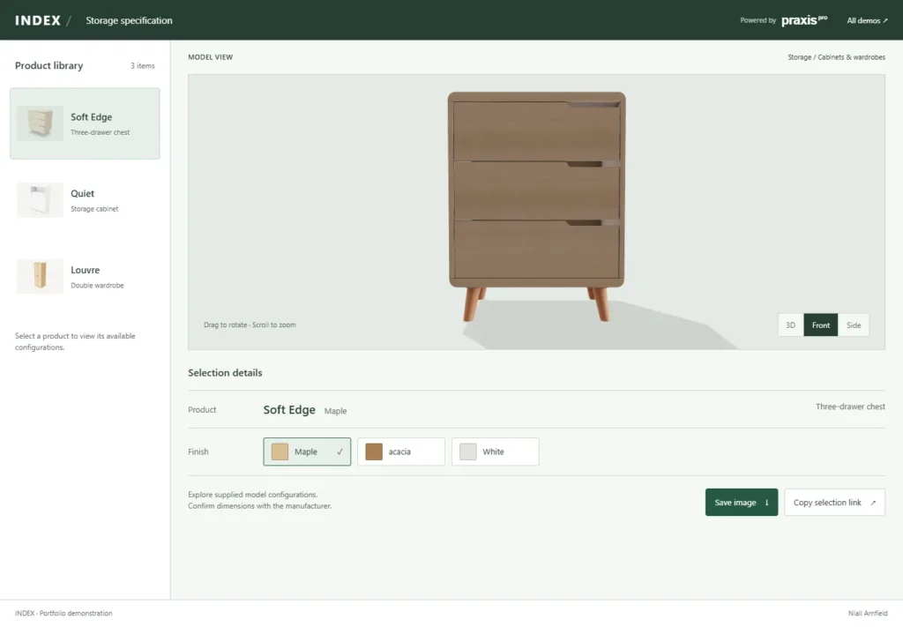903x627 pixels.
Task: Click the MODEL VIEW label
Action: 210,57
